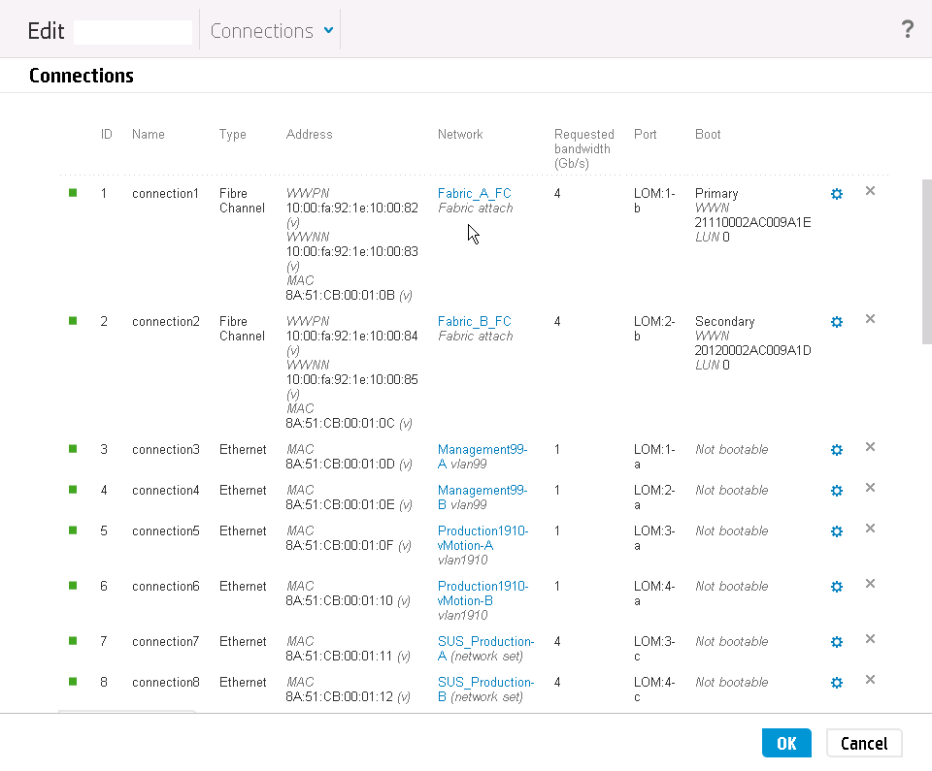Remove connection6 with X icon
The image size is (932, 771).
(870, 584)
